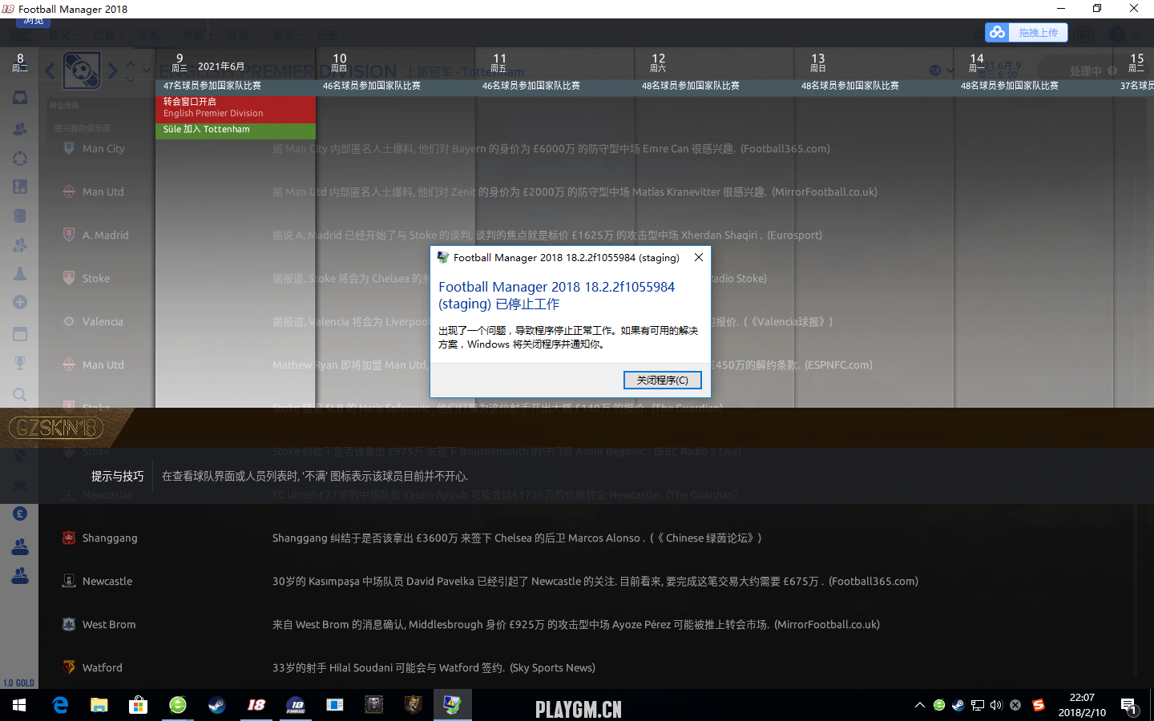Click the David Pavelka rumour text
The height and width of the screenshot is (721, 1154).
pyautogui.click(x=595, y=581)
